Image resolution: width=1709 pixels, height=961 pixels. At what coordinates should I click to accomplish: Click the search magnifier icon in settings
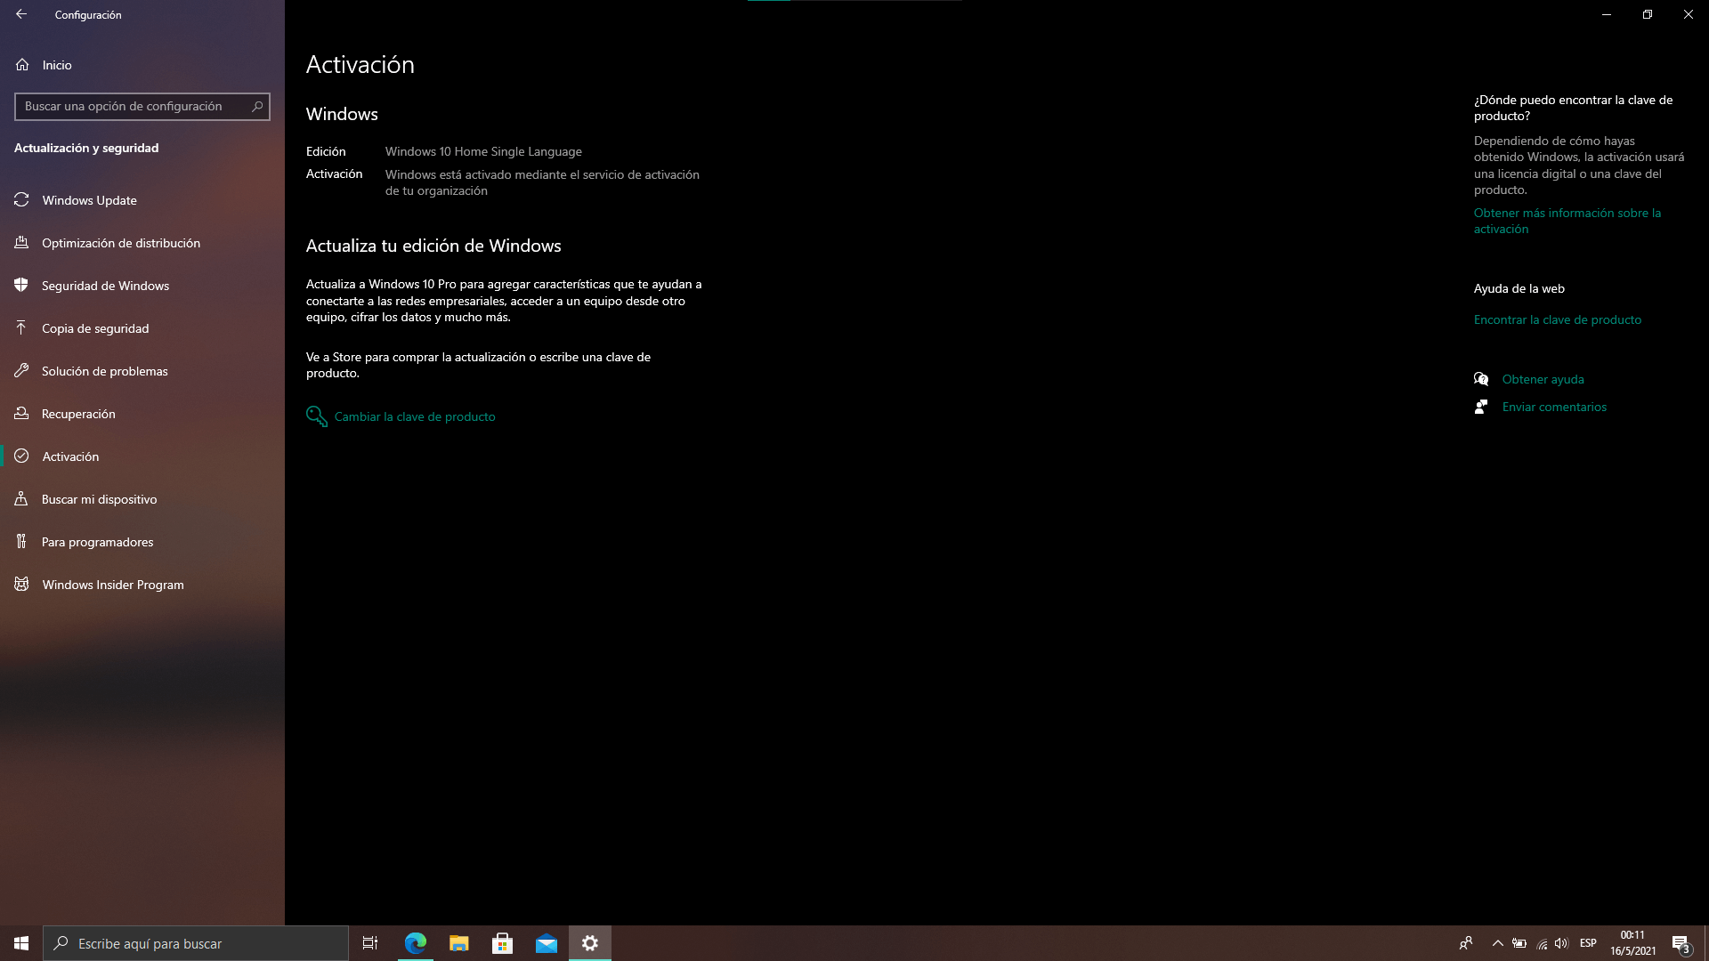pyautogui.click(x=257, y=107)
